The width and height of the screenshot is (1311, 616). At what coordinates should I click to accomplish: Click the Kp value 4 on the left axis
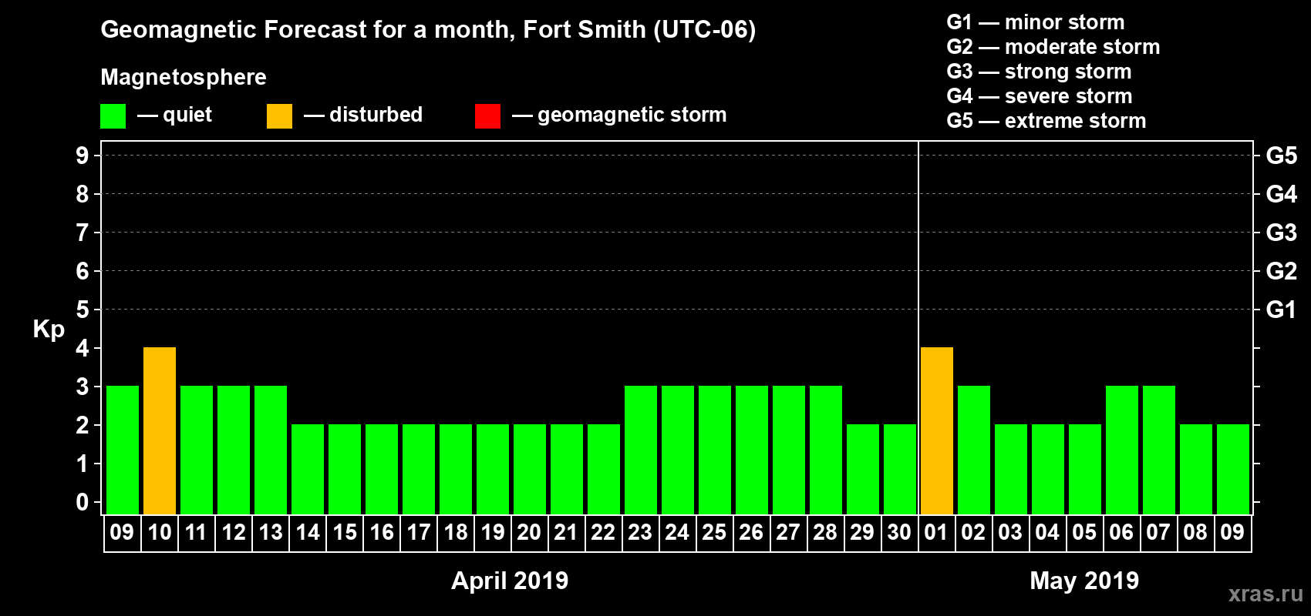coord(83,348)
